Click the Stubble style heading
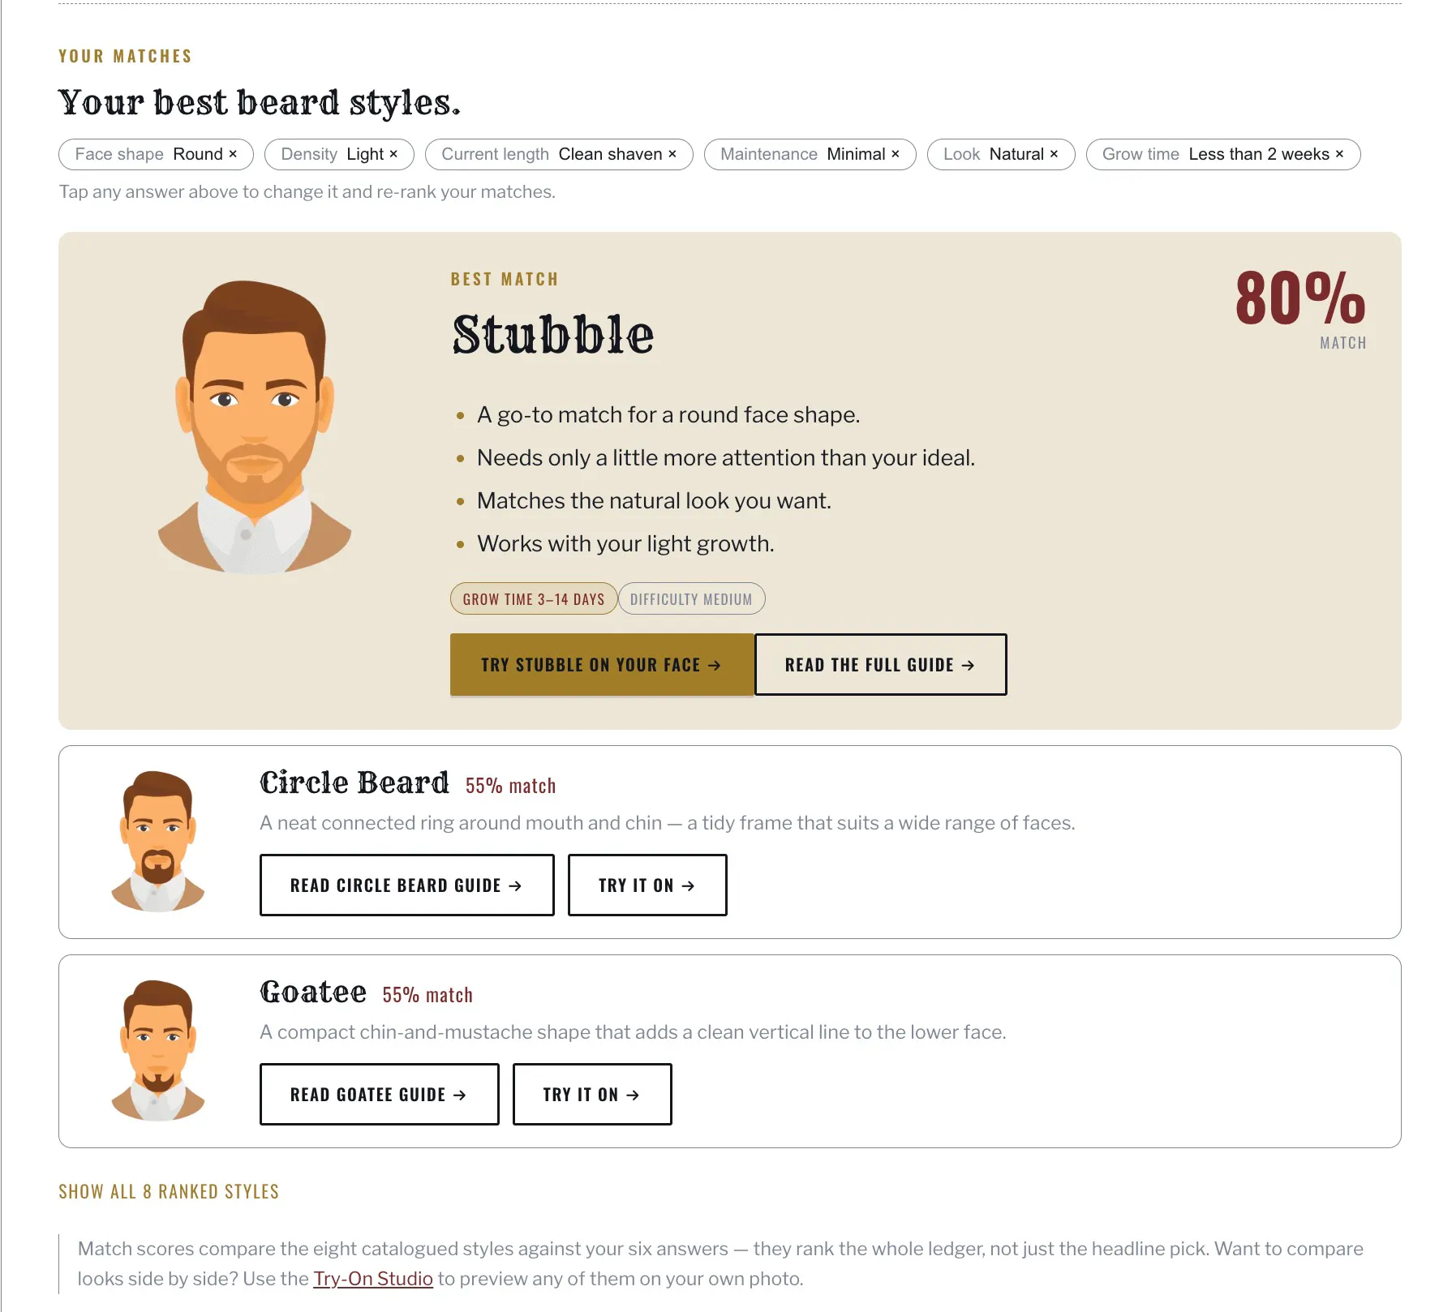The width and height of the screenshot is (1452, 1312). point(553,335)
